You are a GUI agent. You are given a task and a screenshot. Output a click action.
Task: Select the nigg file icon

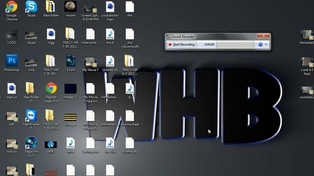(51, 34)
